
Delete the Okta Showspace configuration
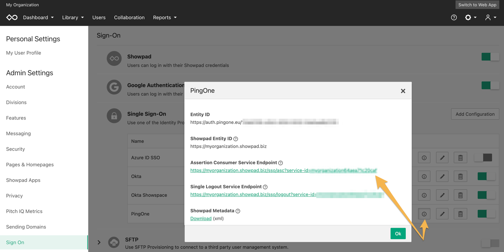[x=460, y=195]
